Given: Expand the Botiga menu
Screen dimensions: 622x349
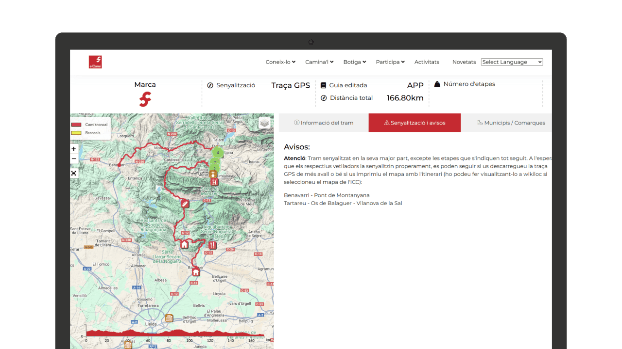Looking at the screenshot, I should [x=355, y=62].
